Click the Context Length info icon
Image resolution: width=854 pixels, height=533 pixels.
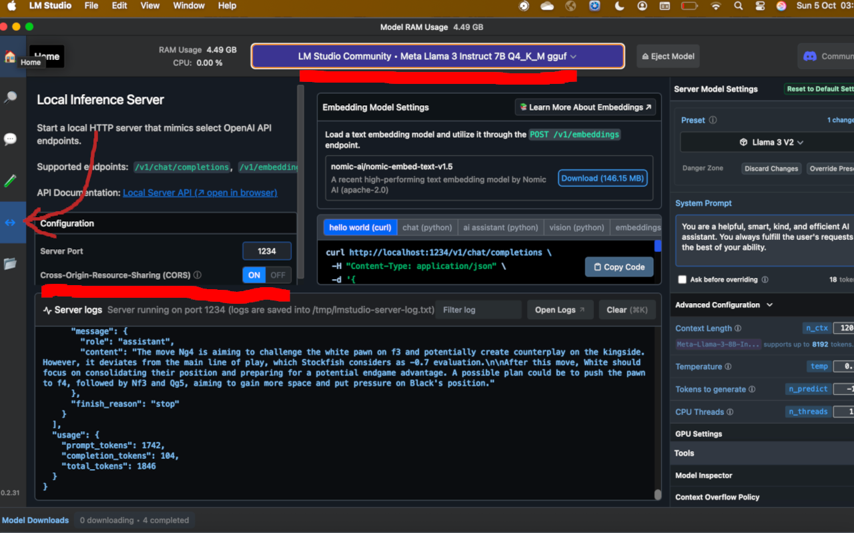(738, 328)
